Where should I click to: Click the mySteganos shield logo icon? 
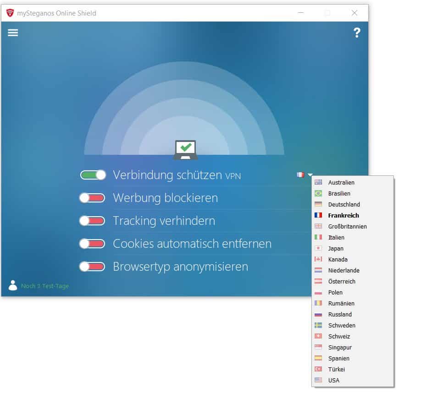(10, 13)
